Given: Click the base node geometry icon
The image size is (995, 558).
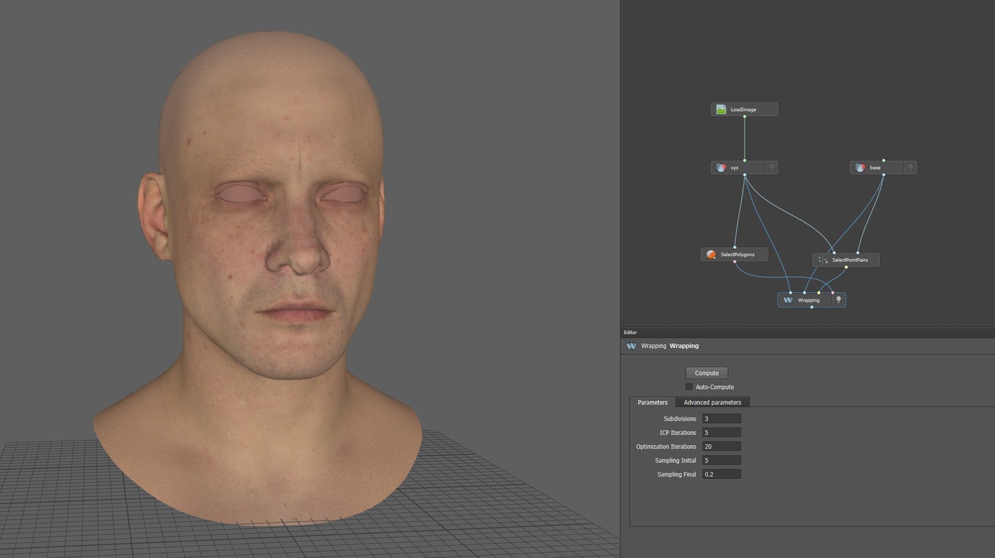Looking at the screenshot, I should click(860, 168).
